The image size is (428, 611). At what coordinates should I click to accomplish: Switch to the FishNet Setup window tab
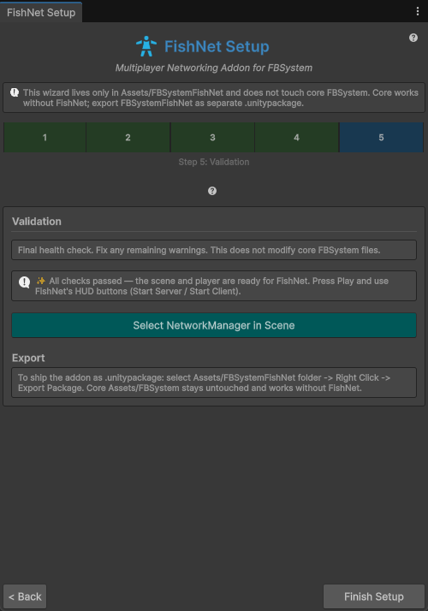(41, 13)
